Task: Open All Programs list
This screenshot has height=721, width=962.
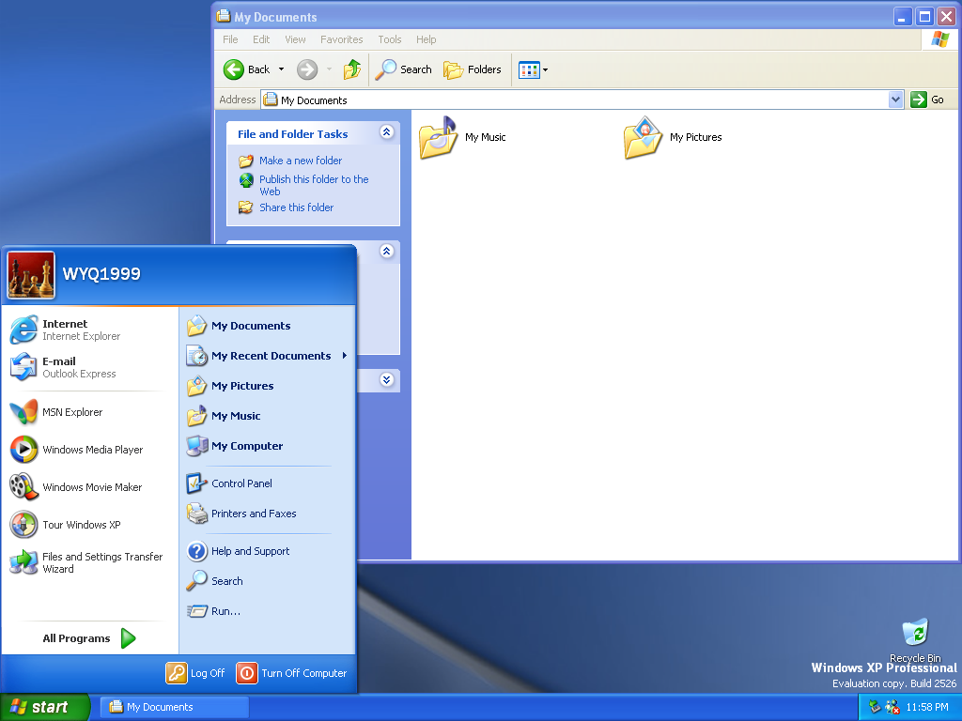Action: click(x=88, y=638)
